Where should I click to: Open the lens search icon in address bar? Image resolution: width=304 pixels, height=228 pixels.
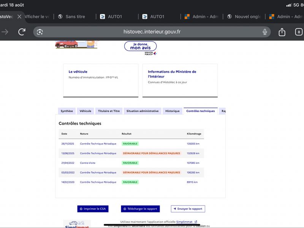click(40, 32)
